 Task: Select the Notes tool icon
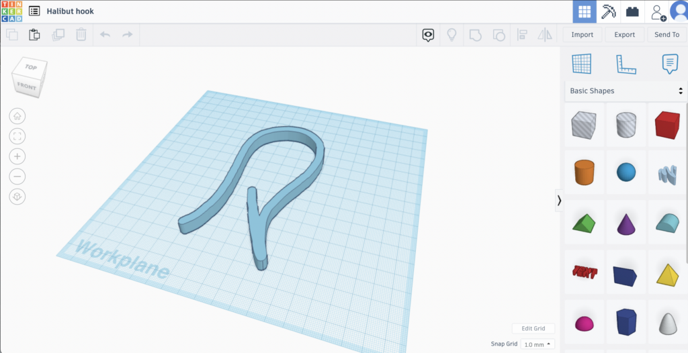(670, 64)
